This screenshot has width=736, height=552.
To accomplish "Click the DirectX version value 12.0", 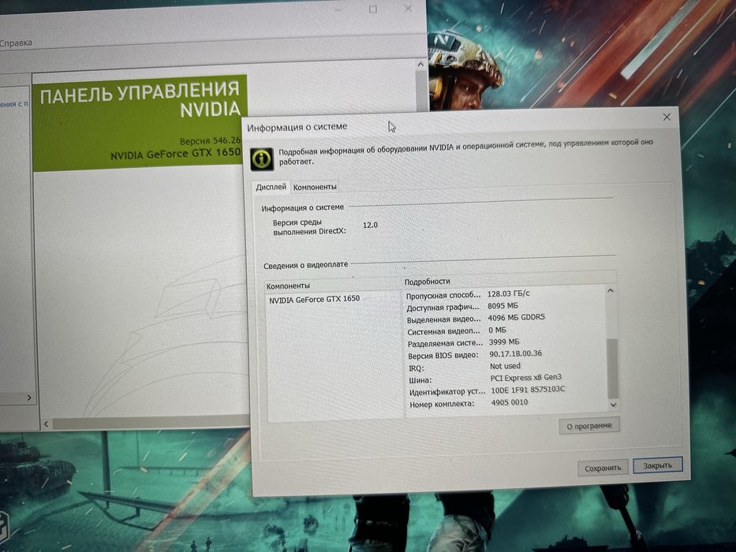I will click(x=370, y=226).
